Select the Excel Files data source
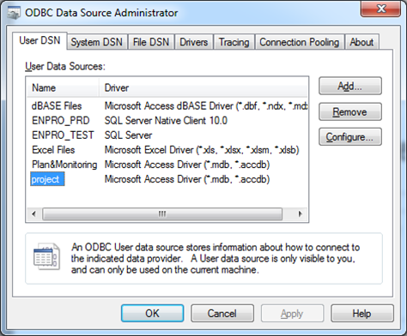The height and width of the screenshot is (336, 407). click(x=53, y=150)
